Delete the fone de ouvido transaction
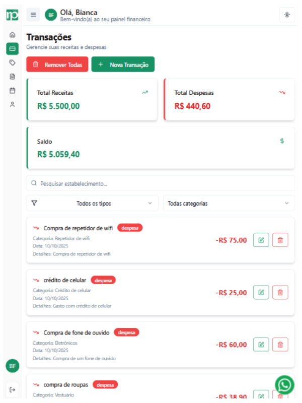The image size is (302, 403). [280, 345]
